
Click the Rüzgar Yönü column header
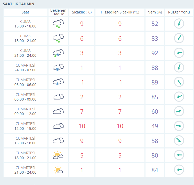(x=179, y=12)
